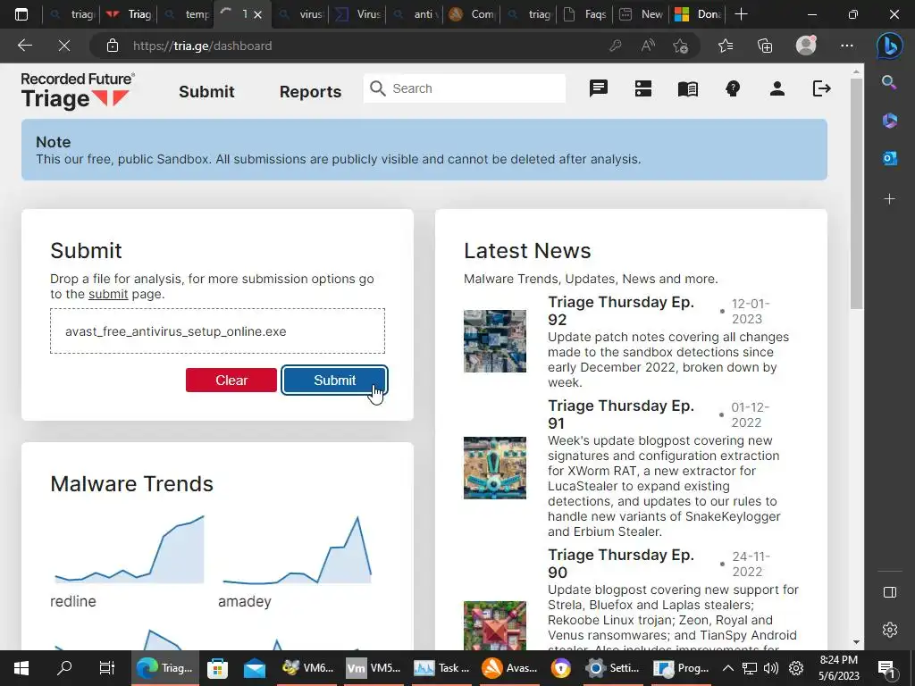
Task: Open Triage Thursday Ep. 92 article
Action: (621, 310)
